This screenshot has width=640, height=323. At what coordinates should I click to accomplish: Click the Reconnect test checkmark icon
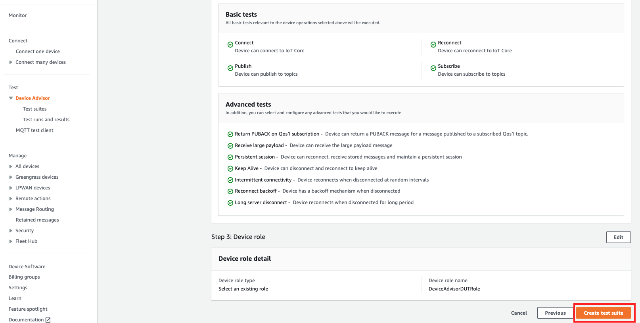(x=433, y=45)
